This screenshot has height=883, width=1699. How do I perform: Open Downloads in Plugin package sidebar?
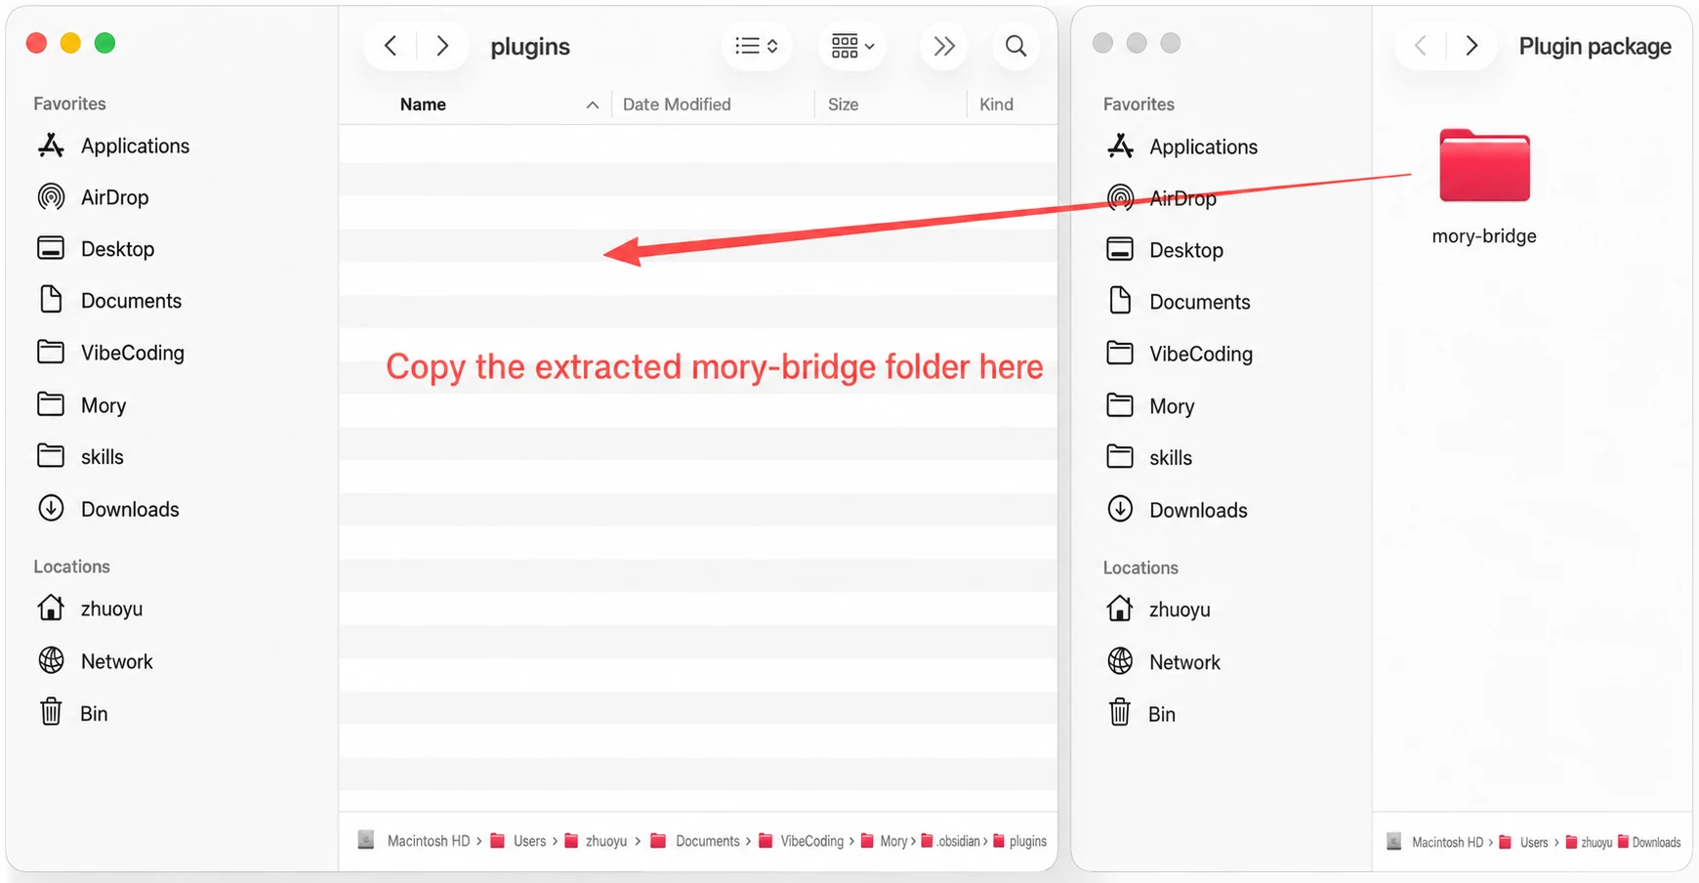point(1177,510)
